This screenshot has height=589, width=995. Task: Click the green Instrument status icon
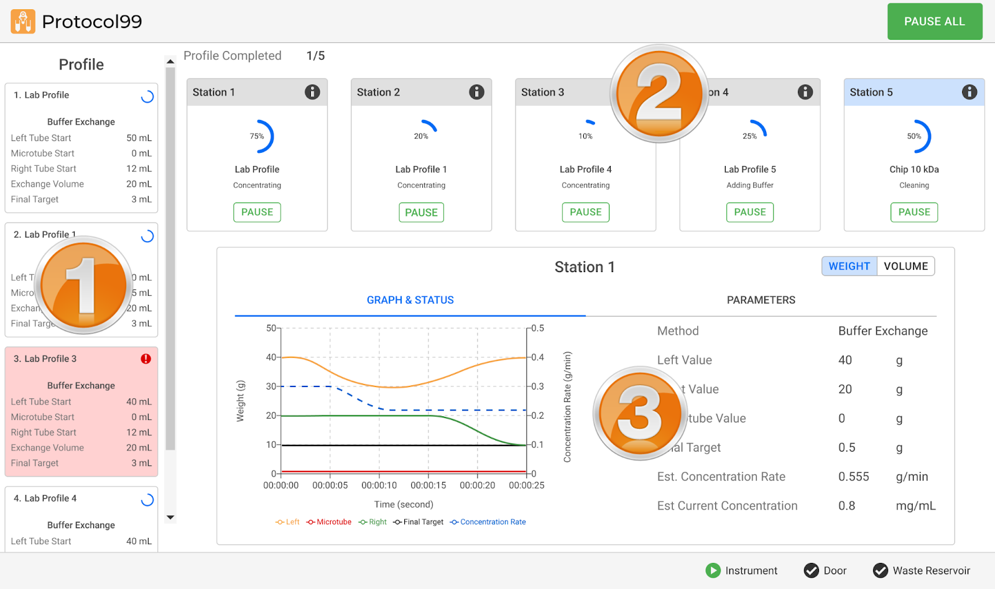(713, 570)
